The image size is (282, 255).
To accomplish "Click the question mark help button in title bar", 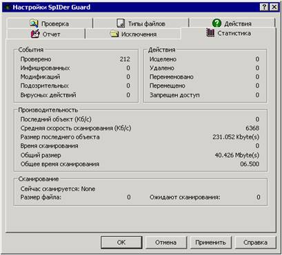I will coord(264,7).
